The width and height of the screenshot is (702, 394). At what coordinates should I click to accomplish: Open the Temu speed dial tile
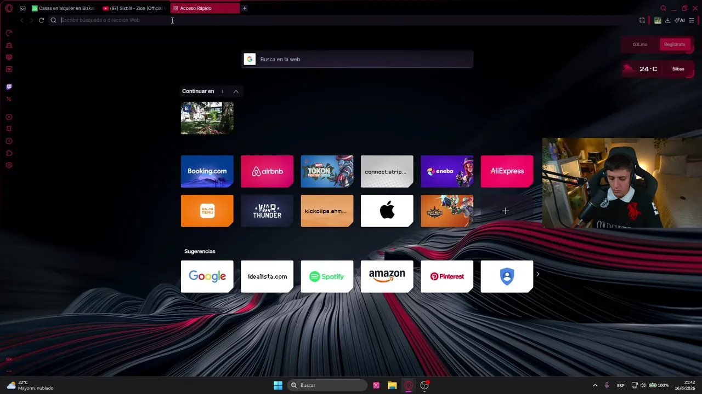[x=207, y=211]
